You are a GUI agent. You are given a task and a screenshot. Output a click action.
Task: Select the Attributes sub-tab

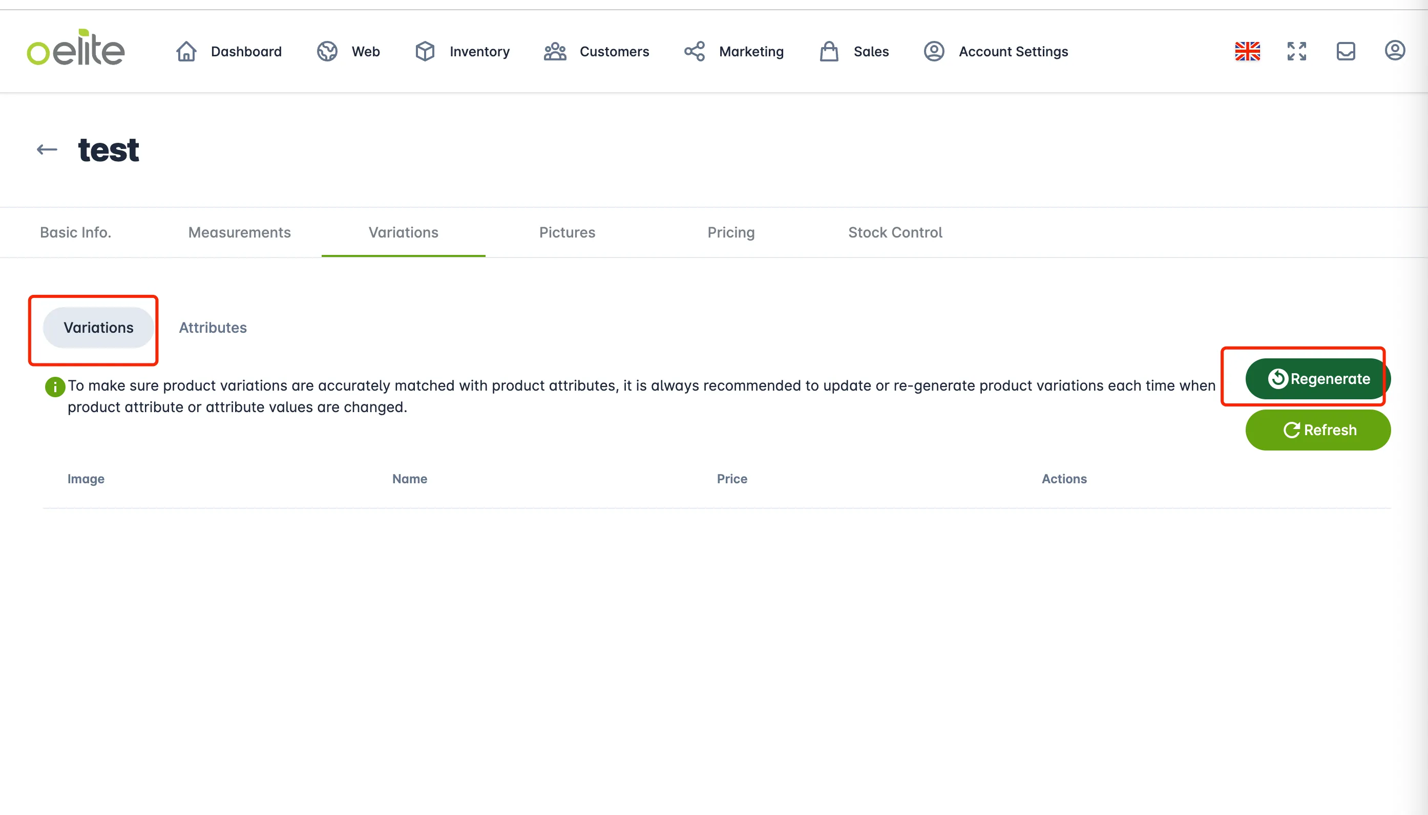213,328
